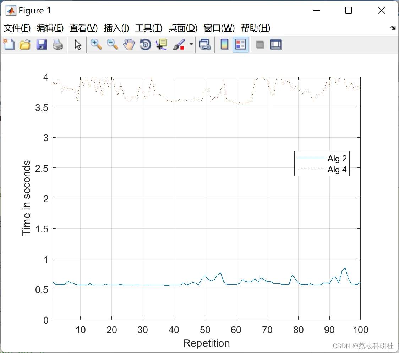
Task: Show Plot Tools and dock figure
Action: point(276,45)
